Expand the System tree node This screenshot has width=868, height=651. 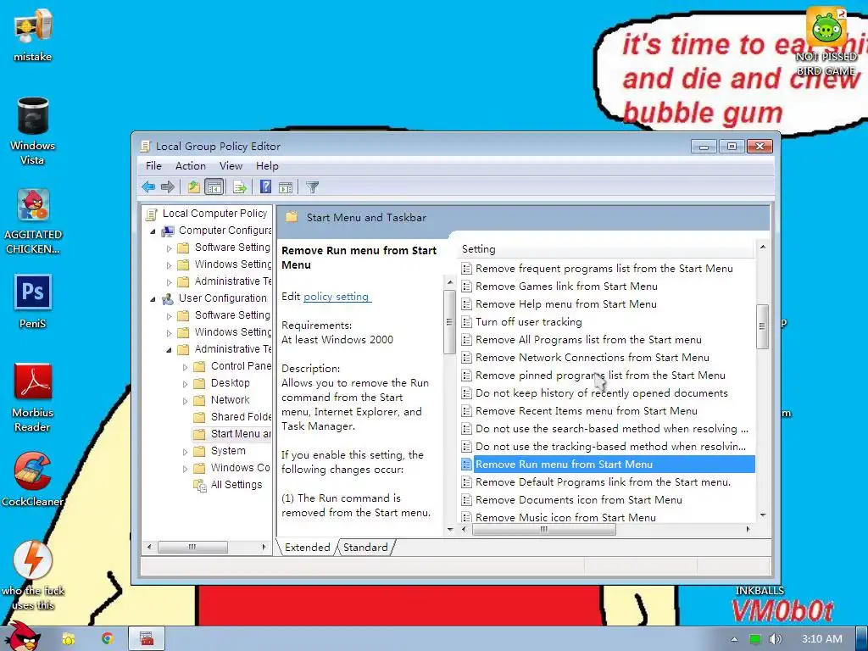(x=185, y=452)
